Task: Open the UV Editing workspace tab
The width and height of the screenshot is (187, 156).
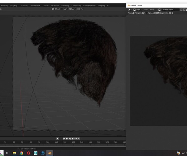Action: [24, 6]
